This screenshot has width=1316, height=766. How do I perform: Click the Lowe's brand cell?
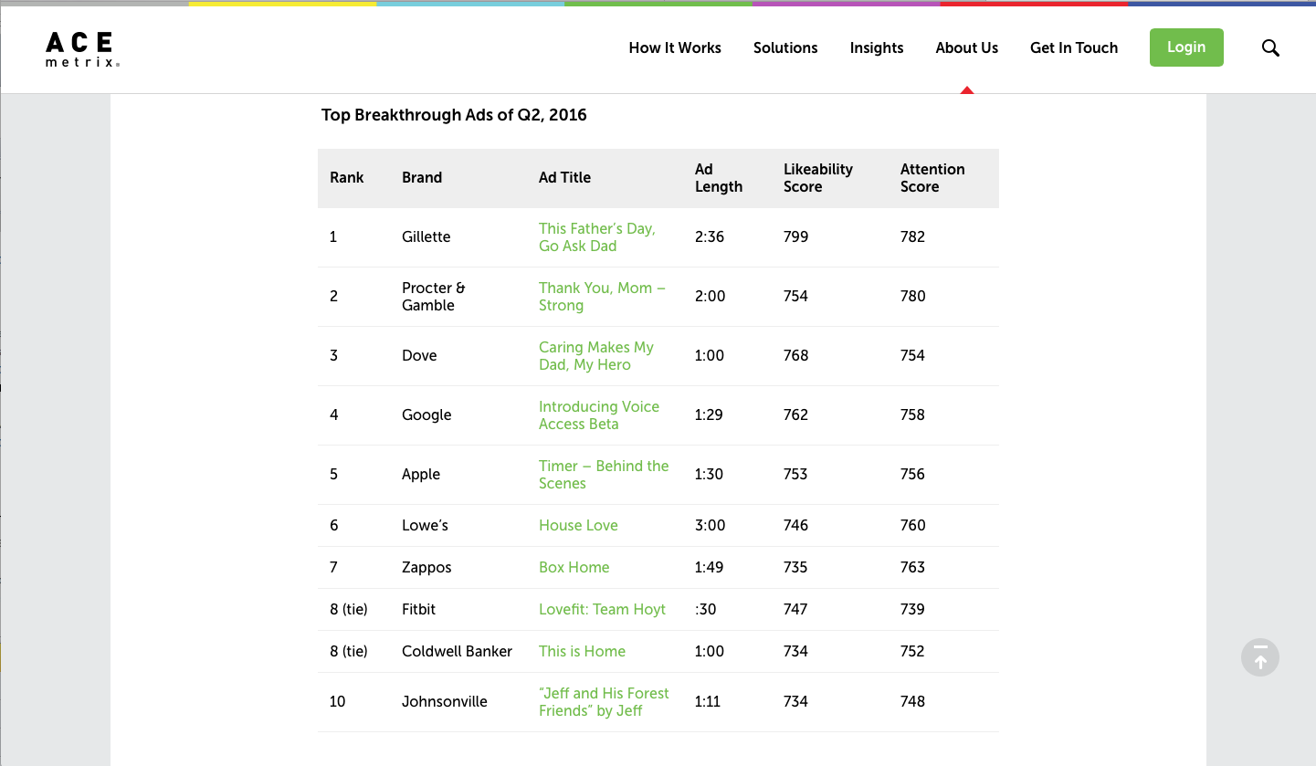pyautogui.click(x=425, y=526)
